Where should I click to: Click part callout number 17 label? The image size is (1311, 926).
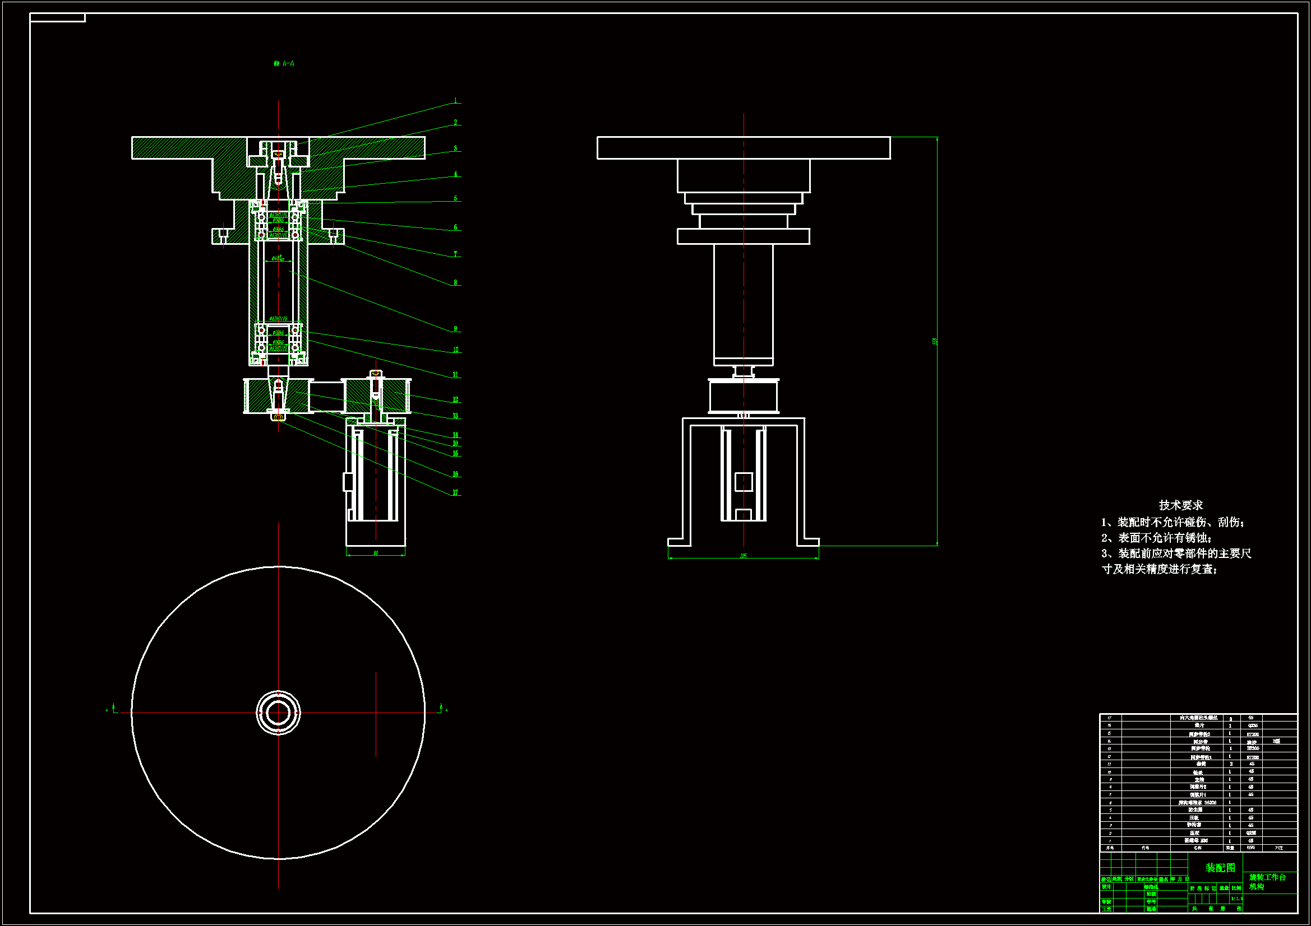click(455, 493)
